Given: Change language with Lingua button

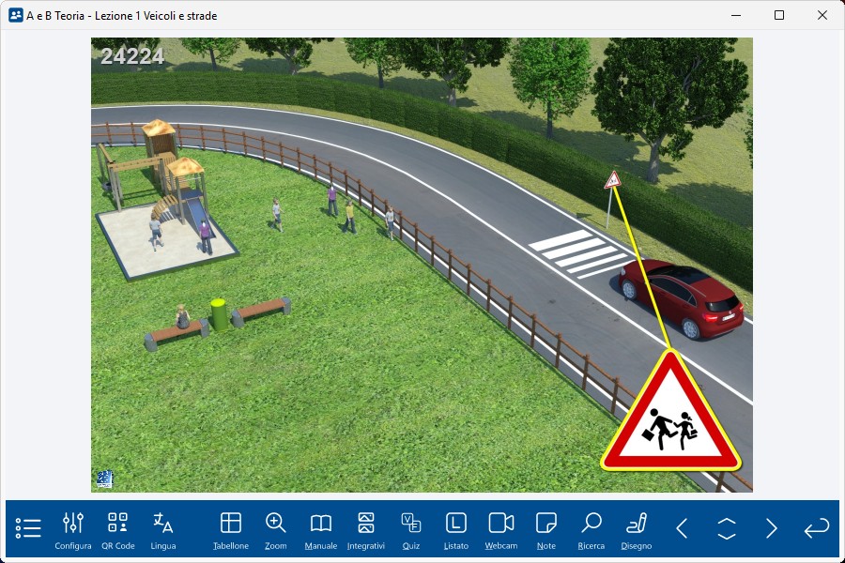Looking at the screenshot, I should click(x=162, y=529).
